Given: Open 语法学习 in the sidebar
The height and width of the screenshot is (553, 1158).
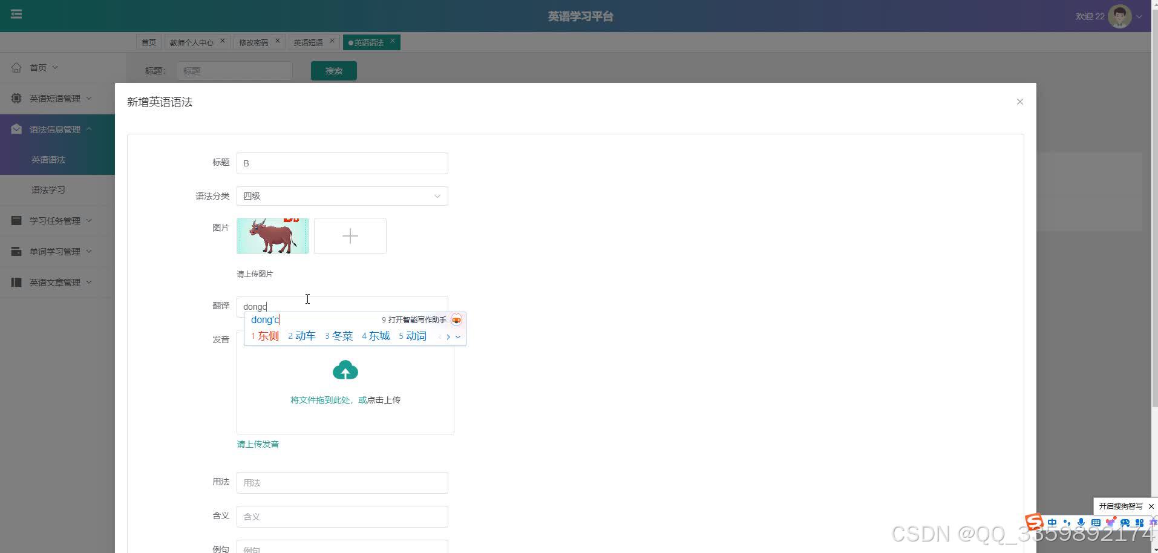Looking at the screenshot, I should point(57,190).
